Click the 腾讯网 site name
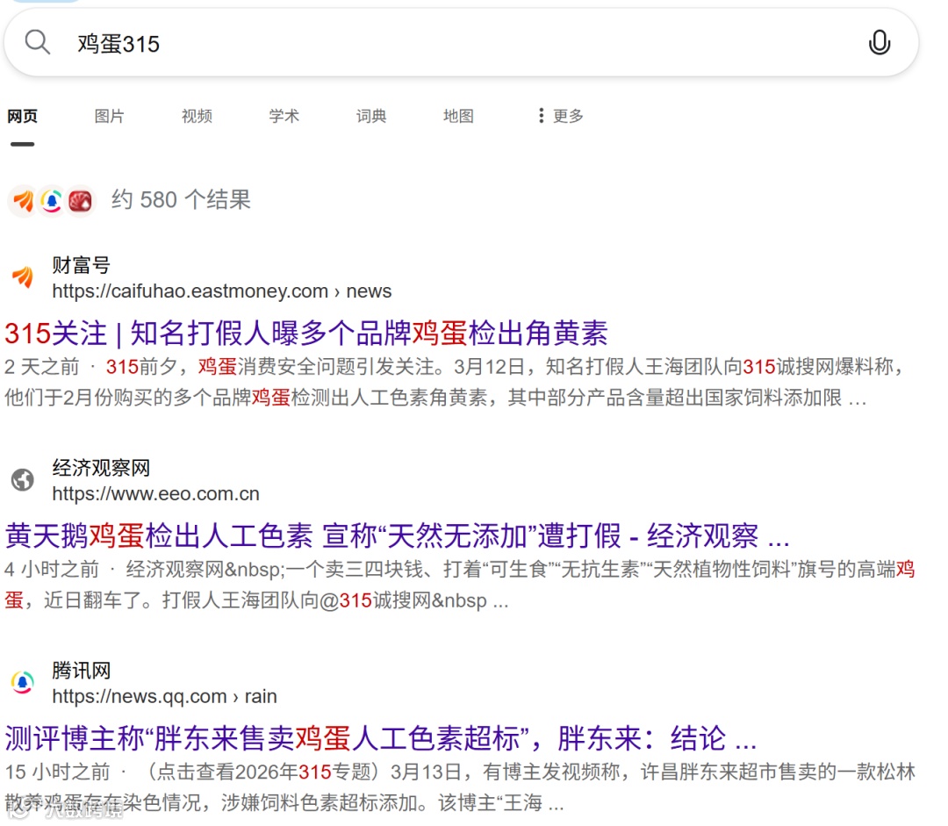 (81, 670)
